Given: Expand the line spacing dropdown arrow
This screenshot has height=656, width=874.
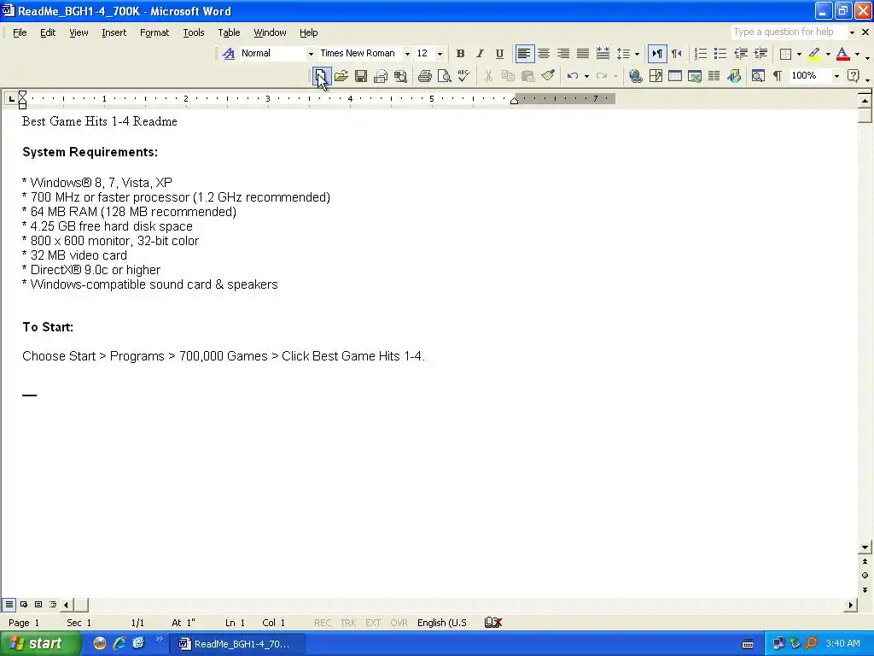Looking at the screenshot, I should coord(637,54).
